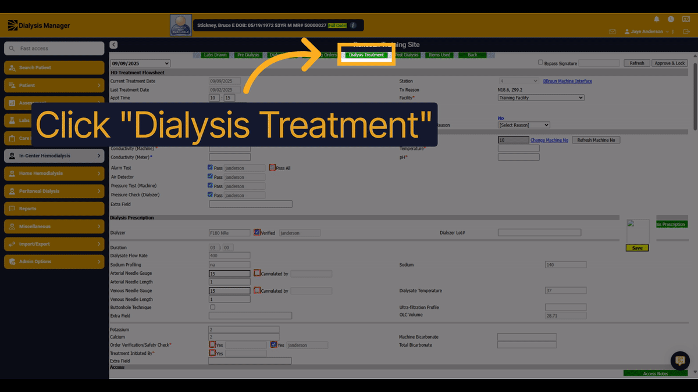This screenshot has height=392, width=698.
Task: Check the Pass All checkbox
Action: pyautogui.click(x=272, y=168)
